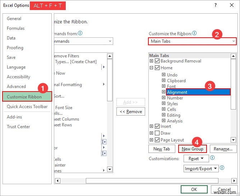
Task: Click the Remove button
Action: (x=131, y=112)
